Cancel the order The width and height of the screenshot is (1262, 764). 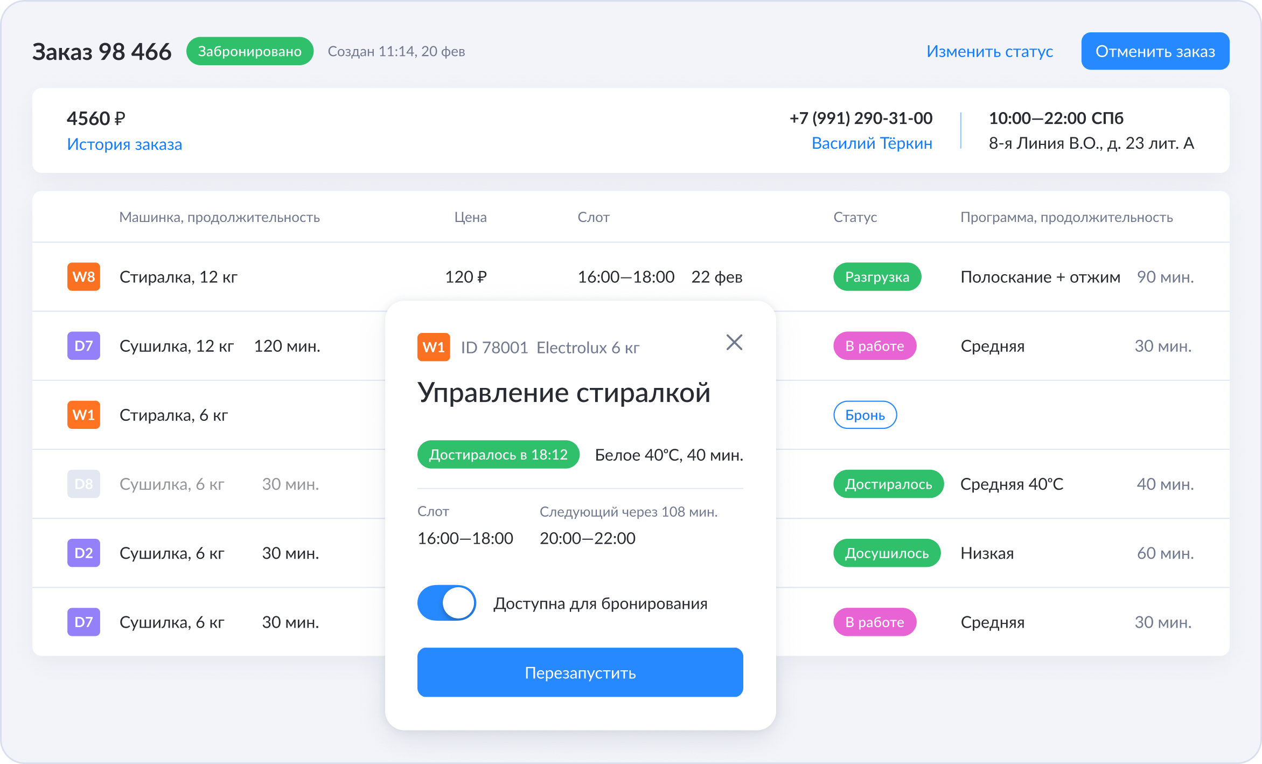(x=1155, y=51)
